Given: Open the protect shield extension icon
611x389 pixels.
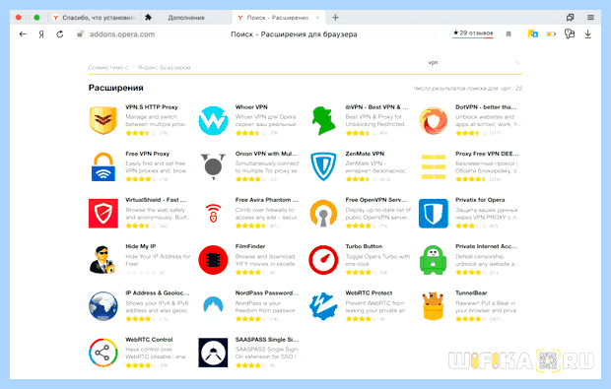Looking at the screenshot, I should point(570,34).
